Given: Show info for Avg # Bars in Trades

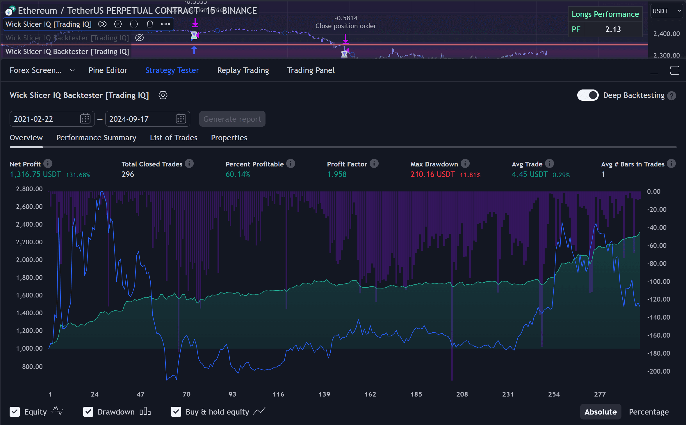Looking at the screenshot, I should [671, 164].
